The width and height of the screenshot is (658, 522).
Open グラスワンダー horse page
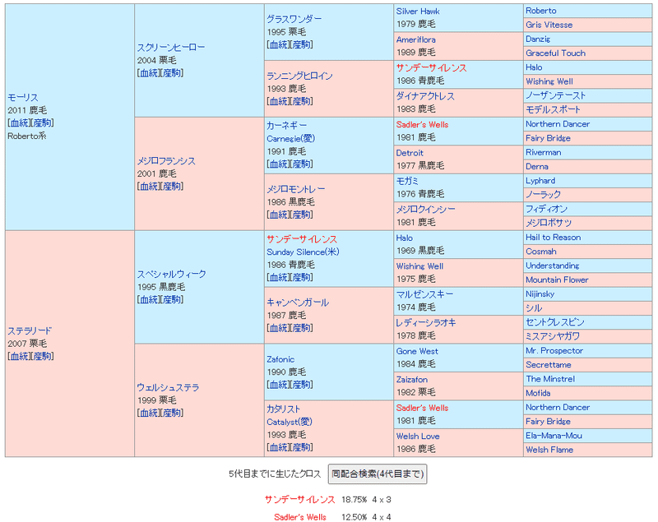294,19
